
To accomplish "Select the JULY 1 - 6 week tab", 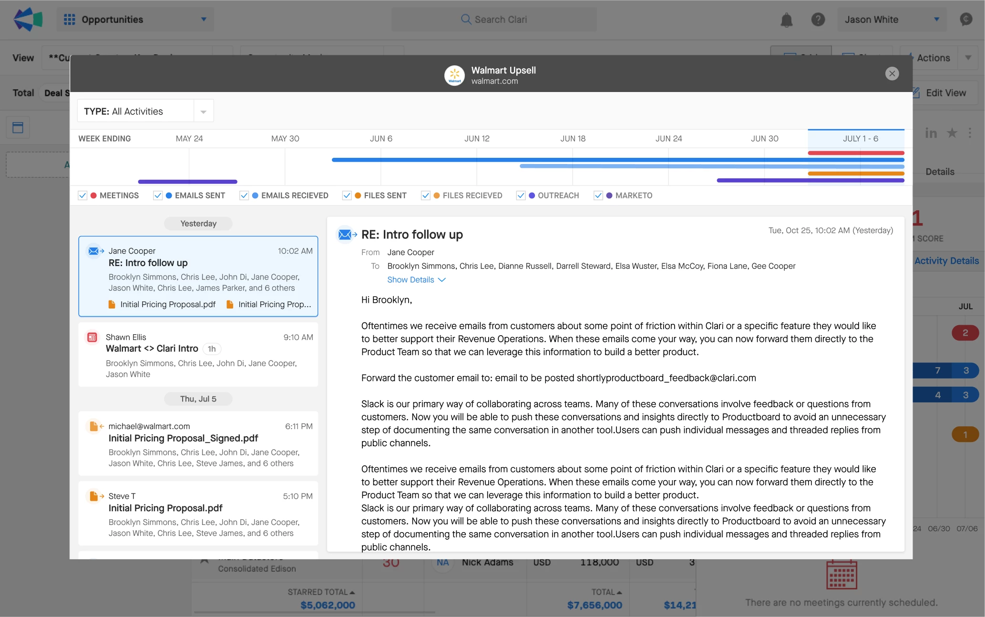I will click(860, 139).
